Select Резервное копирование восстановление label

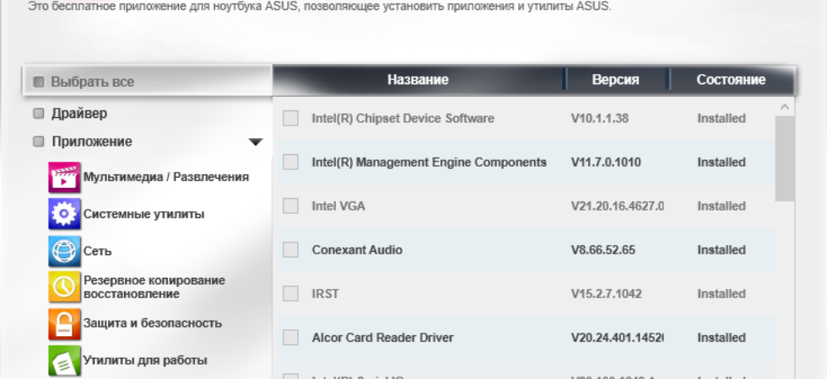[154, 287]
